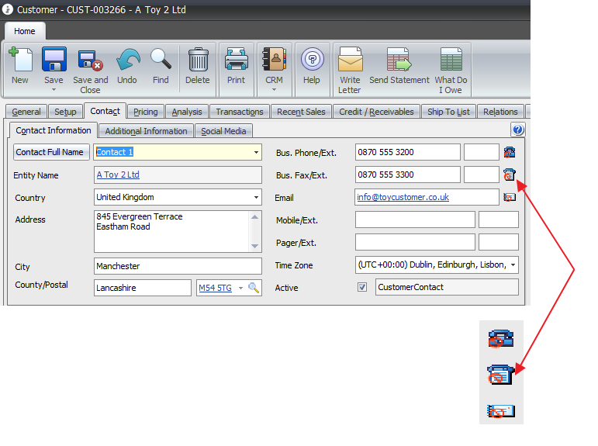This screenshot has width=598, height=446.
Task: Open the A Toy 2 Ltd entity link
Action: [118, 175]
